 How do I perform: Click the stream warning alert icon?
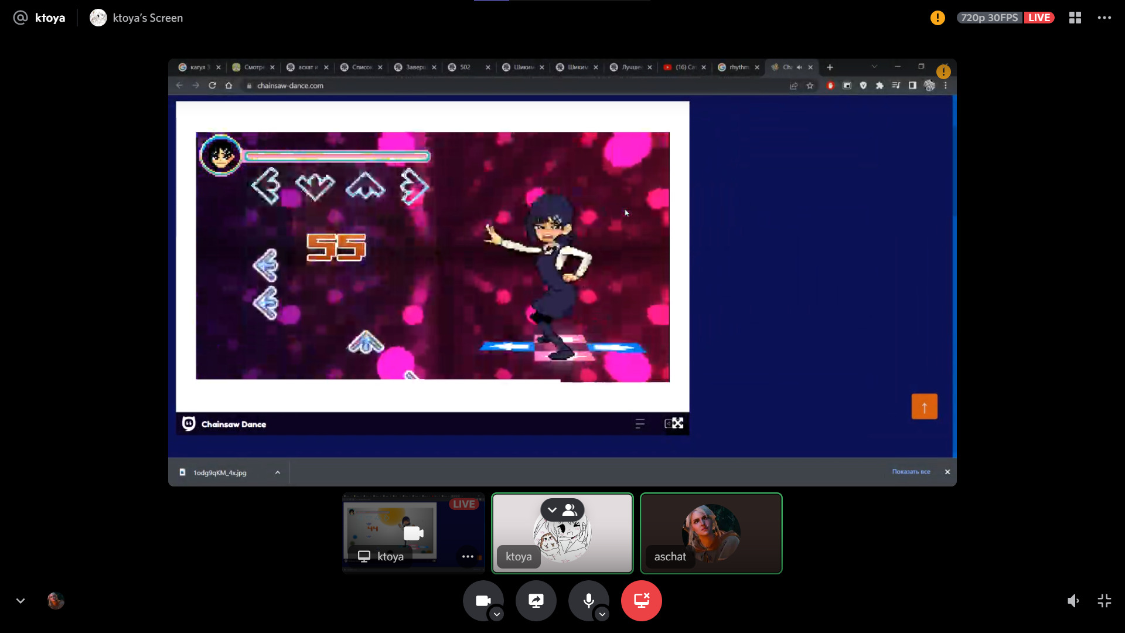pyautogui.click(x=937, y=18)
